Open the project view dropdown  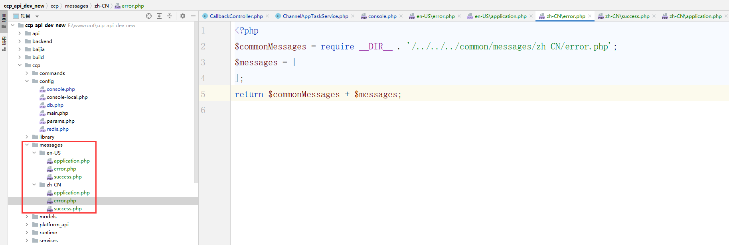click(x=37, y=16)
